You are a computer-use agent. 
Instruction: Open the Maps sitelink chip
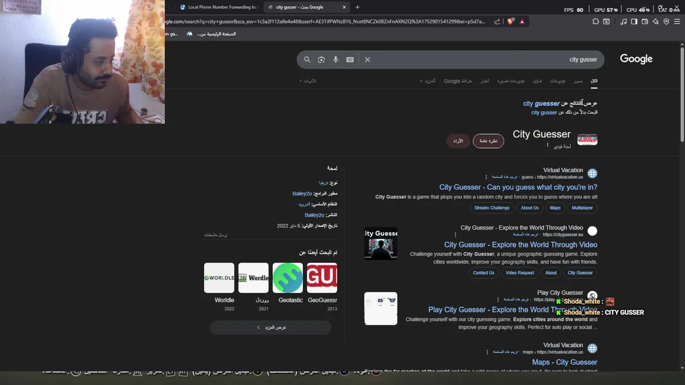555,207
